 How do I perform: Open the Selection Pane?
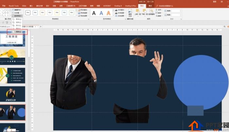tap(151, 12)
